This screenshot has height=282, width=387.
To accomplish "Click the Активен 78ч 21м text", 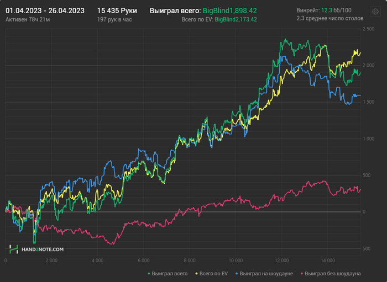I will point(28,19).
